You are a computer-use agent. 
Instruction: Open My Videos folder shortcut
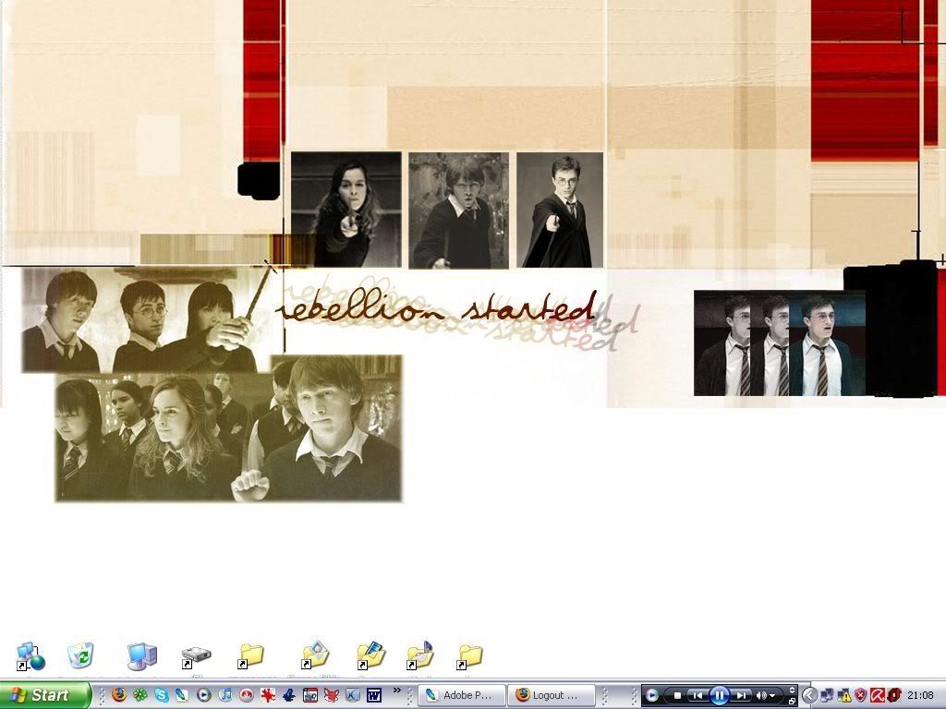click(x=370, y=655)
